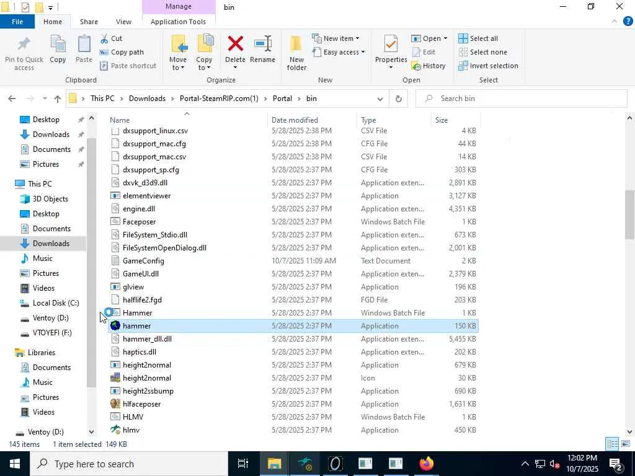Select Ventoy (D:) under This PC
The height and width of the screenshot is (476, 635).
45,318
